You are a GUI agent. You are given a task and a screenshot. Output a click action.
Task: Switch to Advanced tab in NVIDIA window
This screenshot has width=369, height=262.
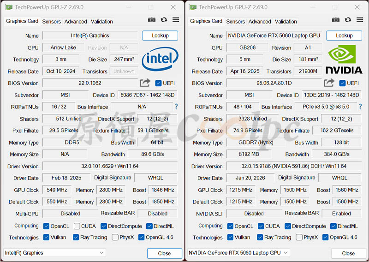(x=260, y=22)
